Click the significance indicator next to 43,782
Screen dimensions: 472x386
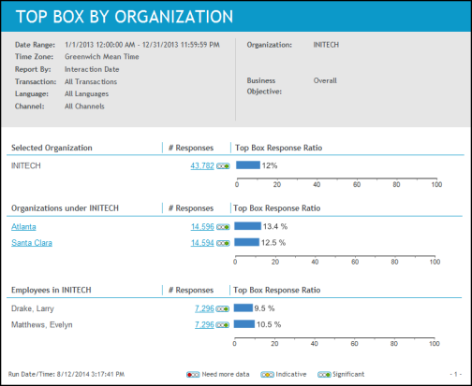(x=223, y=166)
